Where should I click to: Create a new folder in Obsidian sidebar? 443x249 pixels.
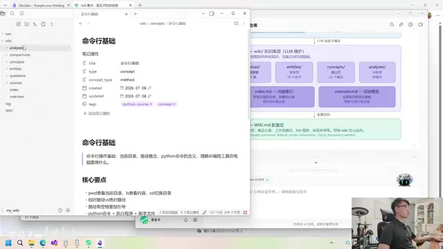pyautogui.click(x=26, y=24)
